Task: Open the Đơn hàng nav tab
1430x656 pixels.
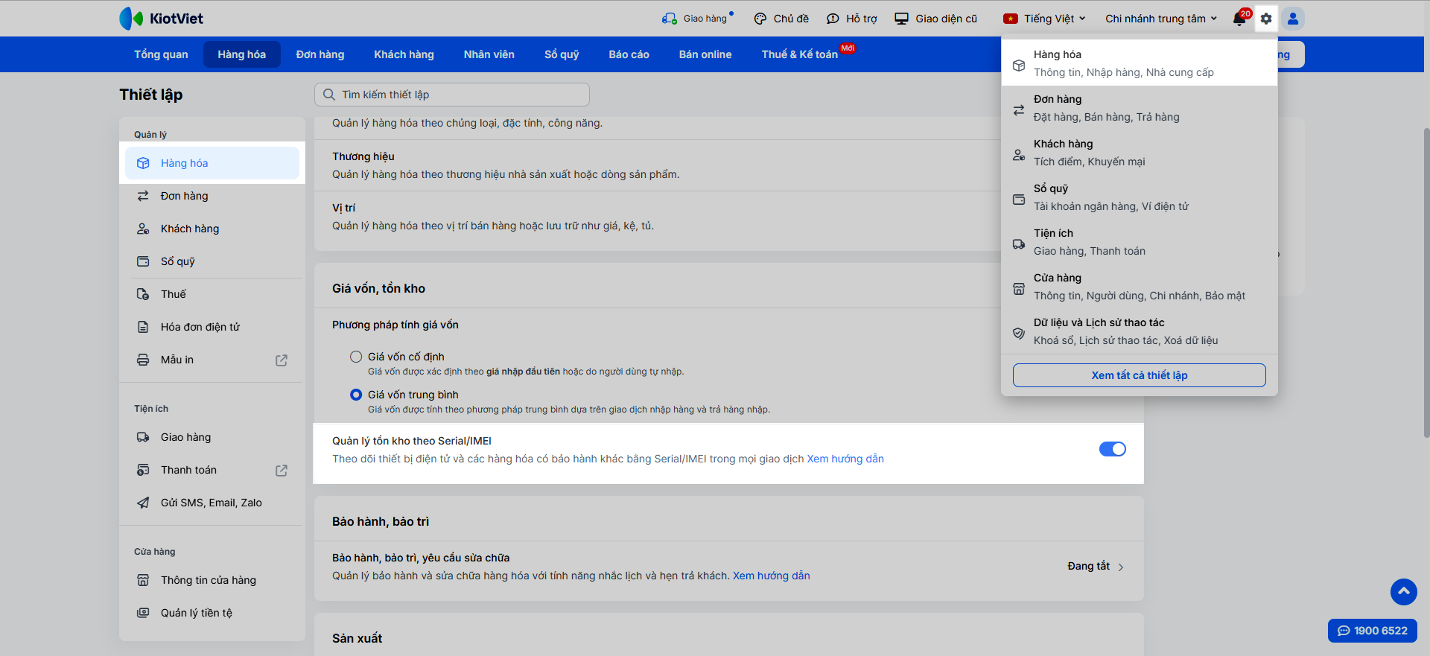Action: (320, 54)
